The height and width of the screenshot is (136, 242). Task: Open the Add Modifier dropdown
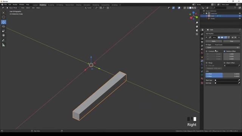(223, 34)
